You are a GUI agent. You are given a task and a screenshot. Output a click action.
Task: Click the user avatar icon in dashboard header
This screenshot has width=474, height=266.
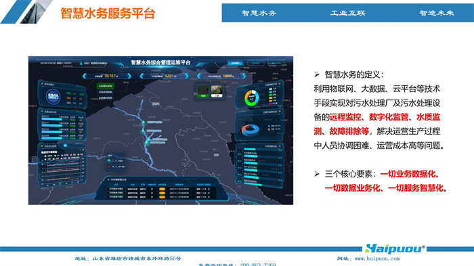click(81, 64)
